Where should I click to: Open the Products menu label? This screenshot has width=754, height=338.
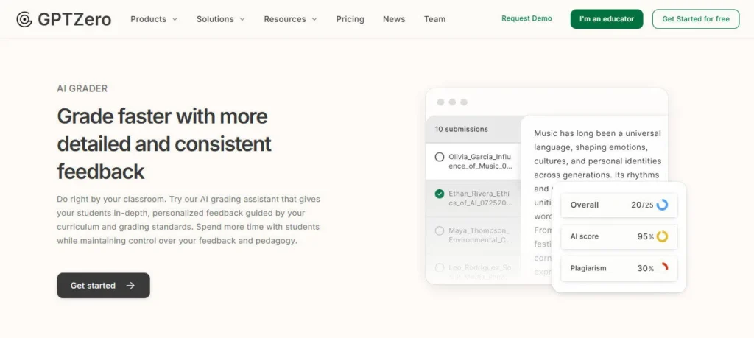click(149, 19)
